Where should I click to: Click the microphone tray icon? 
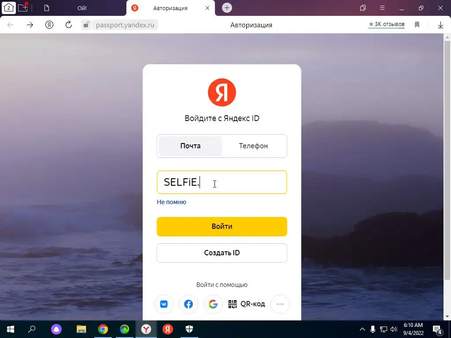pyautogui.click(x=373, y=329)
